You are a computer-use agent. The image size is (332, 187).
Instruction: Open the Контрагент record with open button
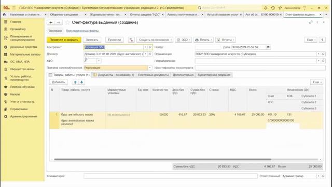(x=150, y=47)
